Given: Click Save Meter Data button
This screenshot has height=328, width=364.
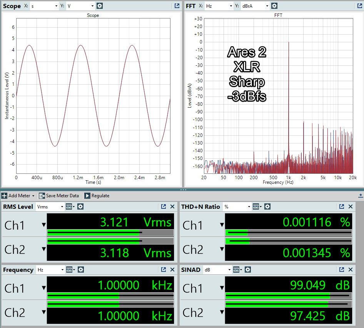Looking at the screenshot, I should [x=59, y=196].
